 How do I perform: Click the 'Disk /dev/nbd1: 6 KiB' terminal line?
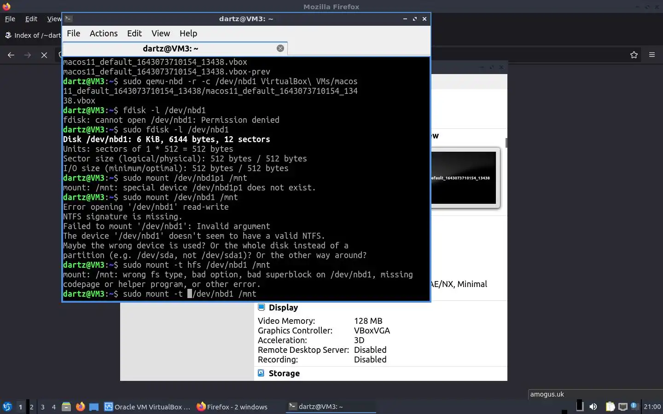167,139
